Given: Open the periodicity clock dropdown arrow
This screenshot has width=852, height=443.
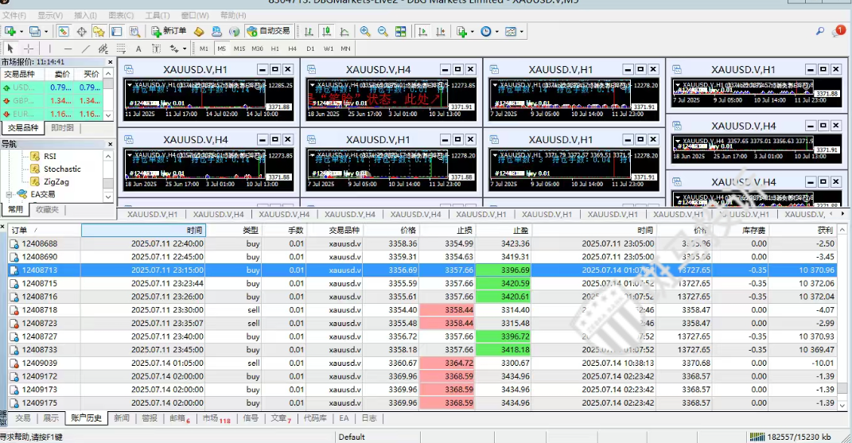Looking at the screenshot, I should pyautogui.click(x=496, y=31).
